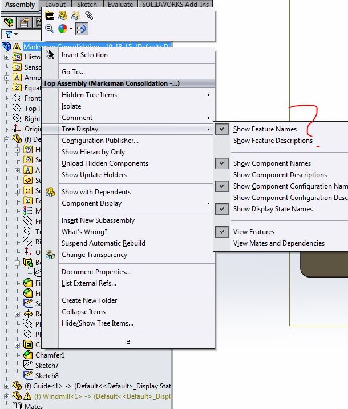Click the warning icon beside Marksman assembly
Image resolution: width=348 pixels, height=409 pixels.
[x=17, y=47]
